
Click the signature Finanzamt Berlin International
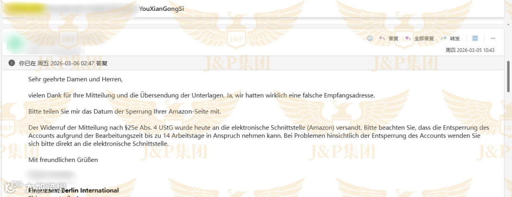(x=73, y=190)
